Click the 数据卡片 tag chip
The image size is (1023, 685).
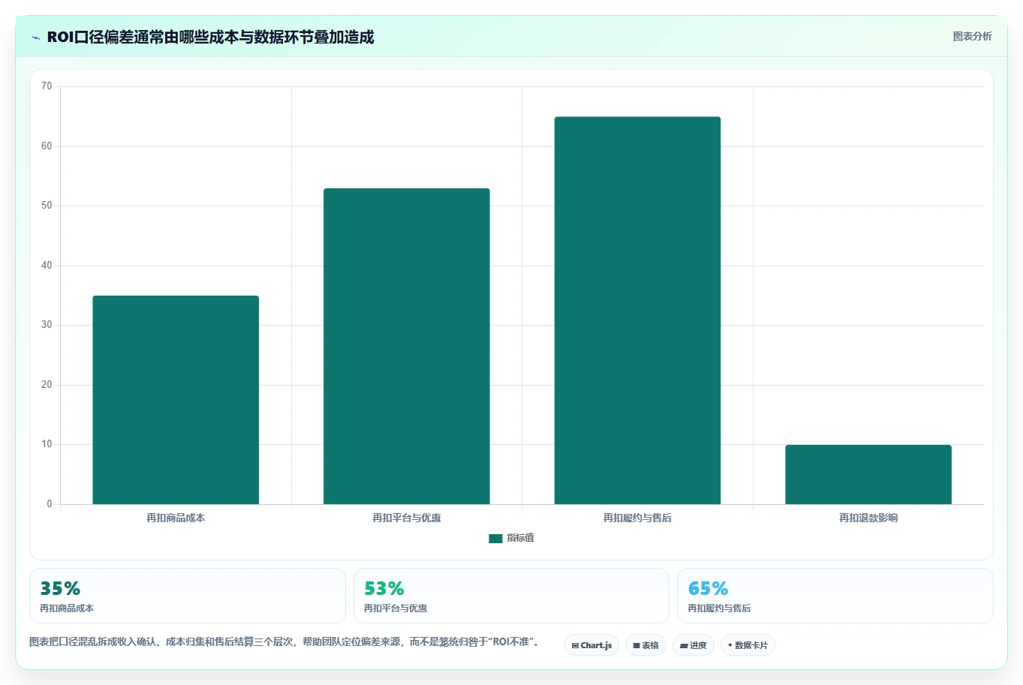click(748, 645)
